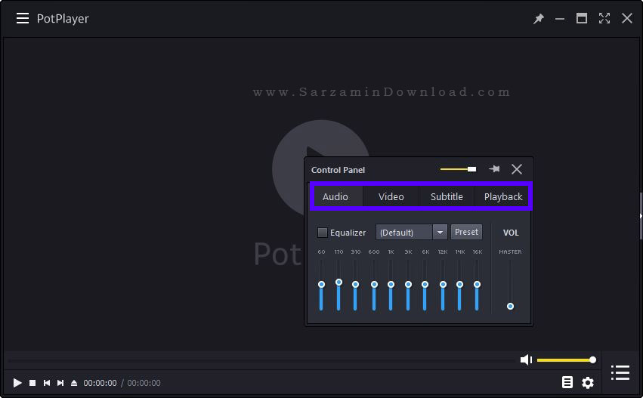
Task: Enable the Equalizer checkbox
Action: pyautogui.click(x=323, y=233)
